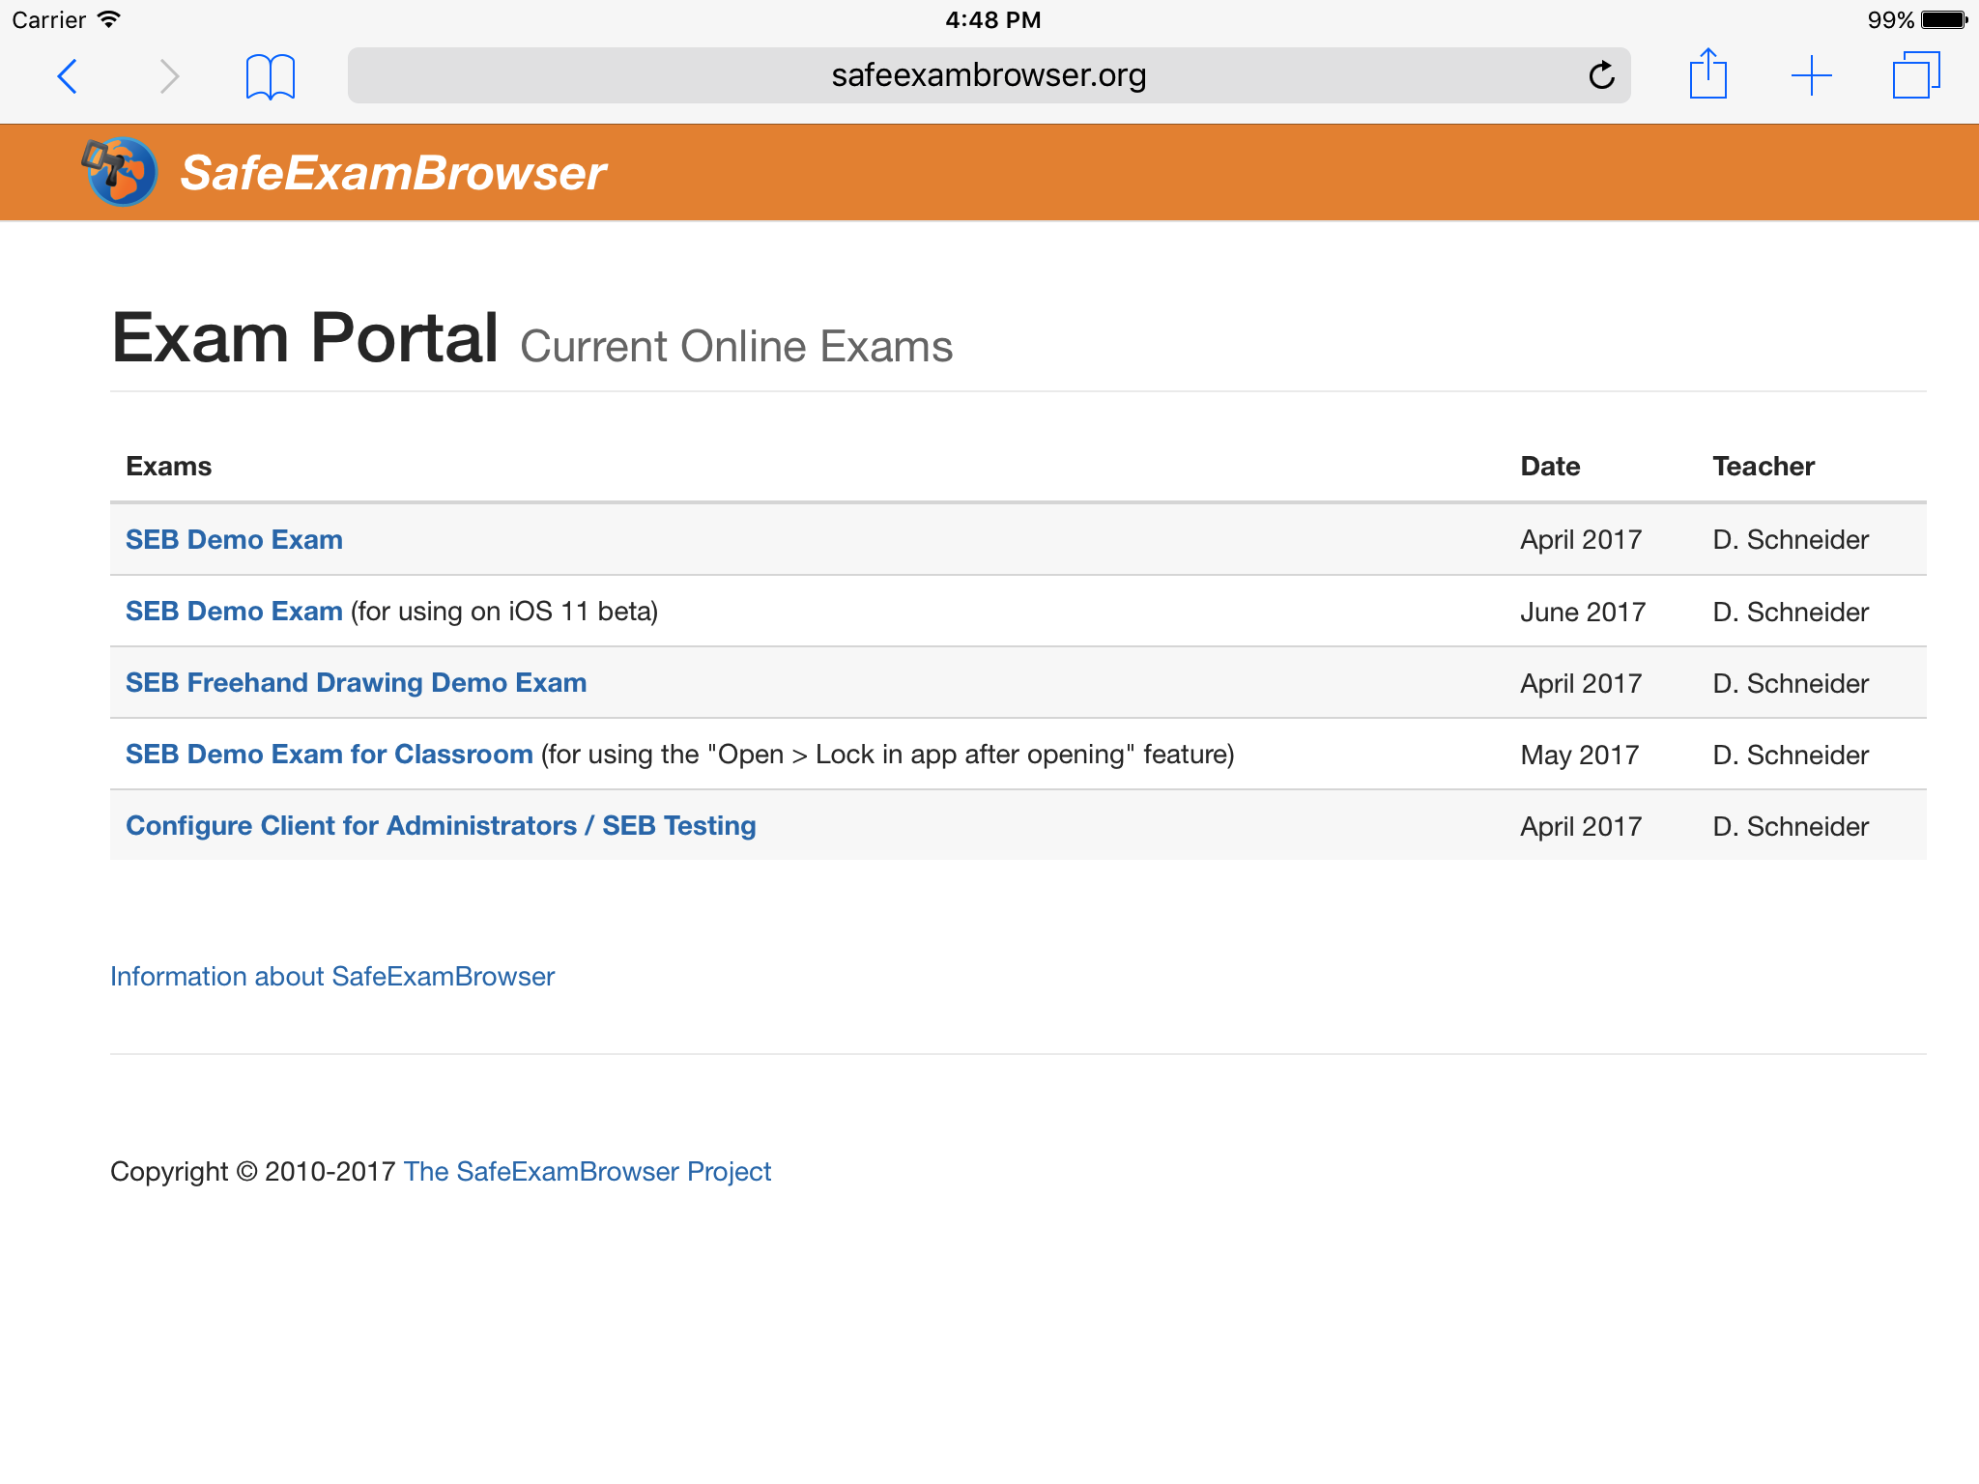Click the SafeExamBrowser globe logo
Screen dimensions: 1979x1484
point(120,172)
